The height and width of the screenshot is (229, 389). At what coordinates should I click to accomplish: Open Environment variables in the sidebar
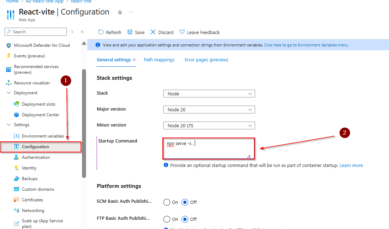43,136
